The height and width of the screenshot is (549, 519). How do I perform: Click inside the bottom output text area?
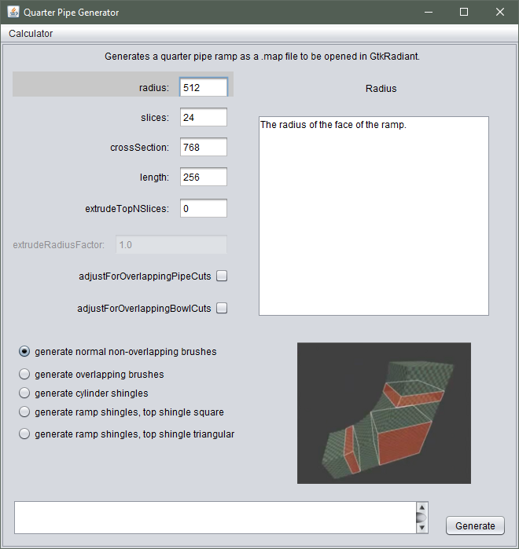[214, 518]
